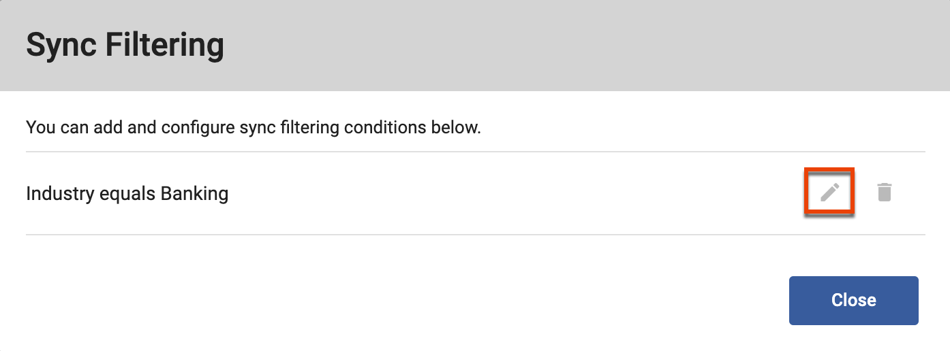Remove the Banking industry filter condition
The height and width of the screenshot is (351, 950).
(884, 193)
